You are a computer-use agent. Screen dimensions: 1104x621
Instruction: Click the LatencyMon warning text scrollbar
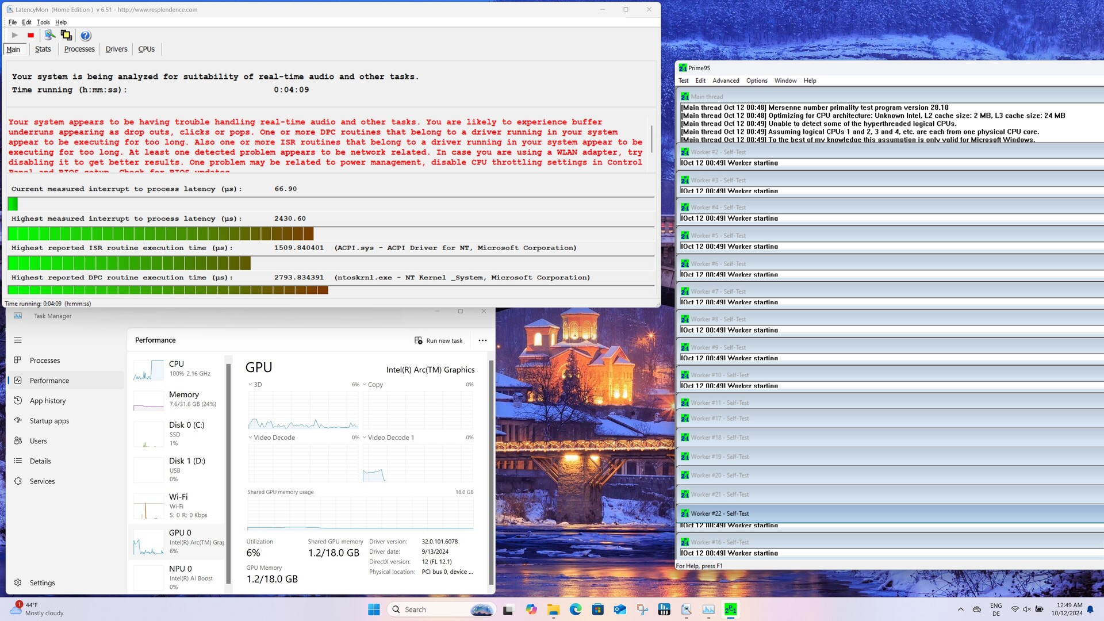[651, 139]
